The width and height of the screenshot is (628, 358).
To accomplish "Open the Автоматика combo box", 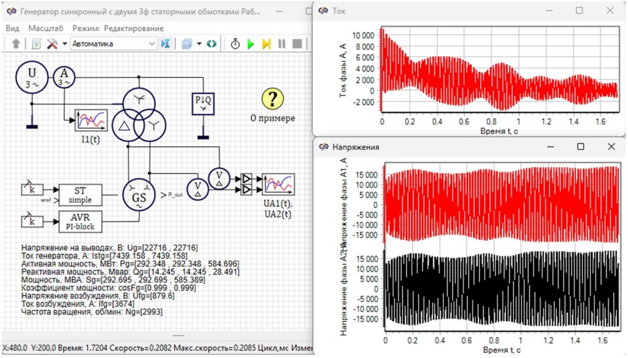I will (113, 43).
